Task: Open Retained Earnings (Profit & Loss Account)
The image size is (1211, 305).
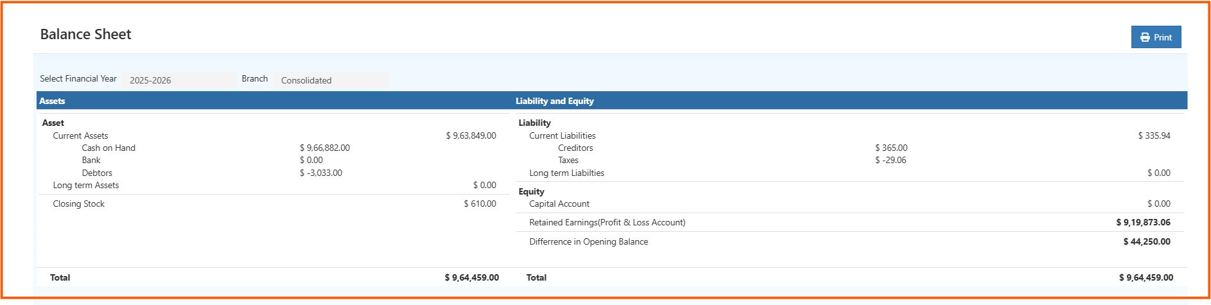Action: (607, 222)
